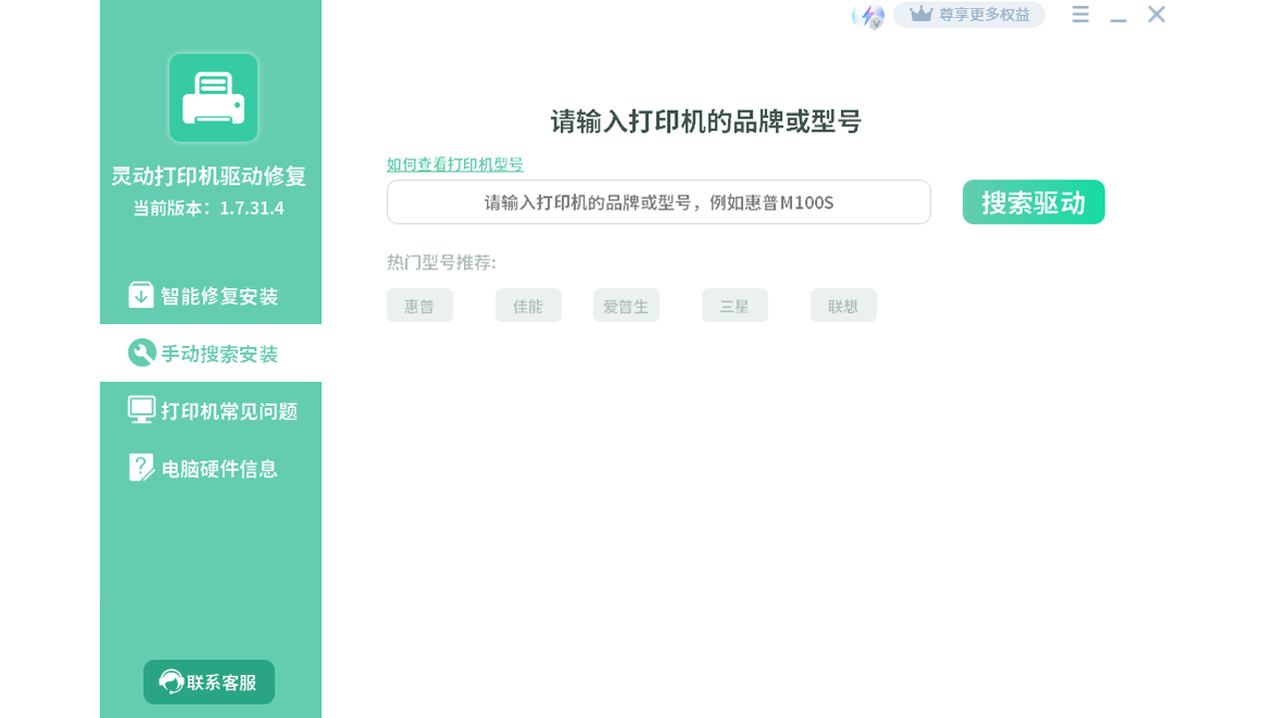Select the 惠普 hot model tag
The height and width of the screenshot is (718, 1277).
pos(420,305)
